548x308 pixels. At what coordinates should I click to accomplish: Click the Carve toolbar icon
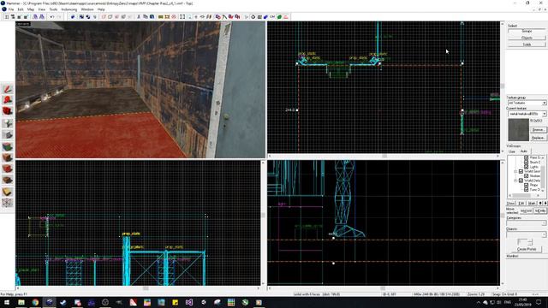coord(73,17)
